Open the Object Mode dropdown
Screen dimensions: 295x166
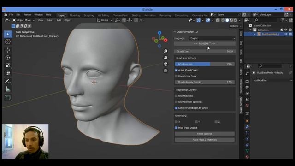pyautogui.click(x=24, y=20)
